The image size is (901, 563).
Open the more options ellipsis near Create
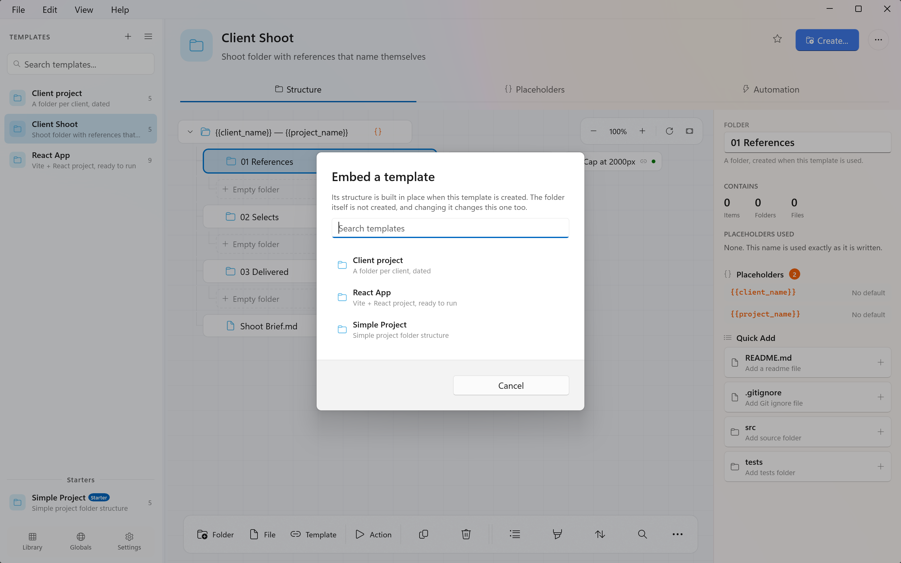(x=878, y=40)
